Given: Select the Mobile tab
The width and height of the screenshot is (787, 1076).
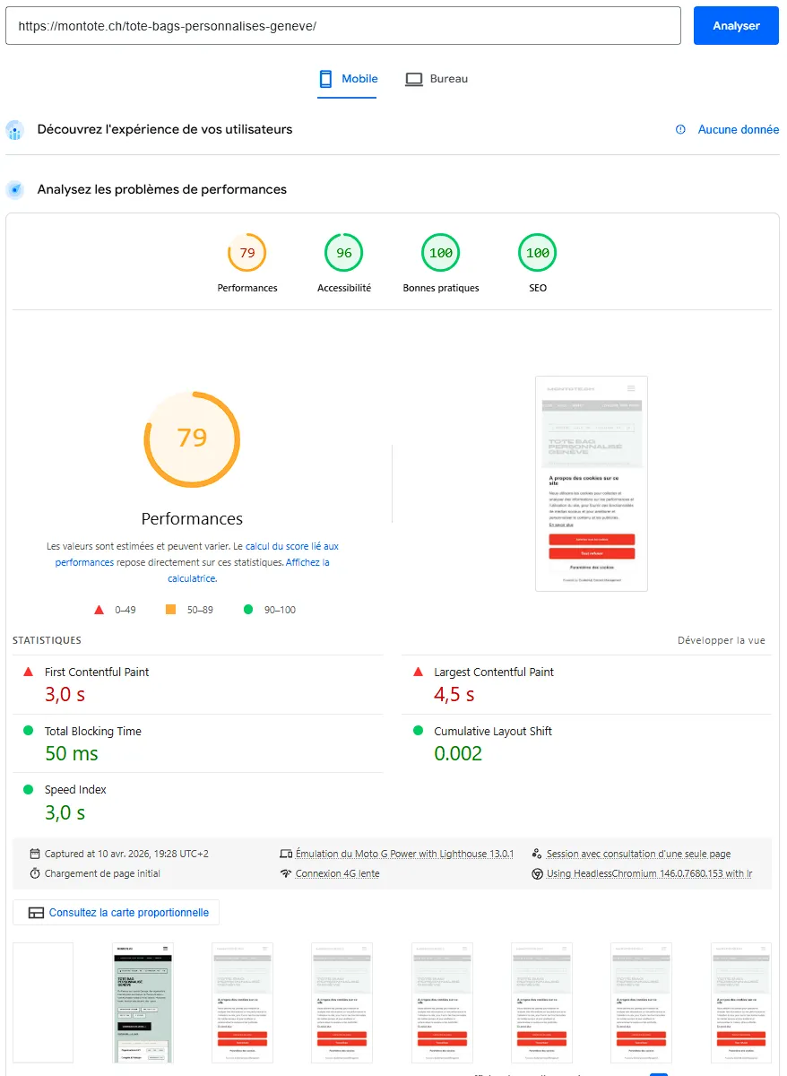Looking at the screenshot, I should [348, 79].
